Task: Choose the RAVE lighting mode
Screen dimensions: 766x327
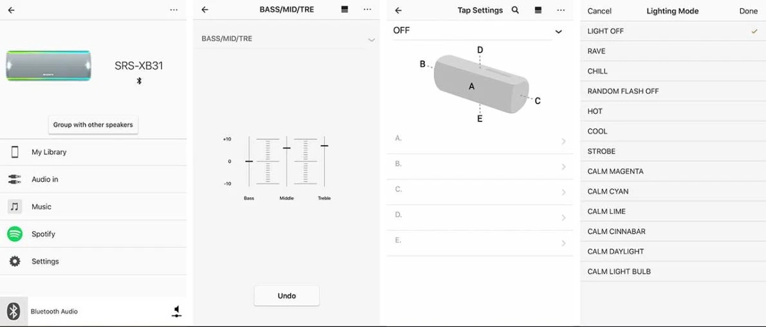Action: point(673,51)
